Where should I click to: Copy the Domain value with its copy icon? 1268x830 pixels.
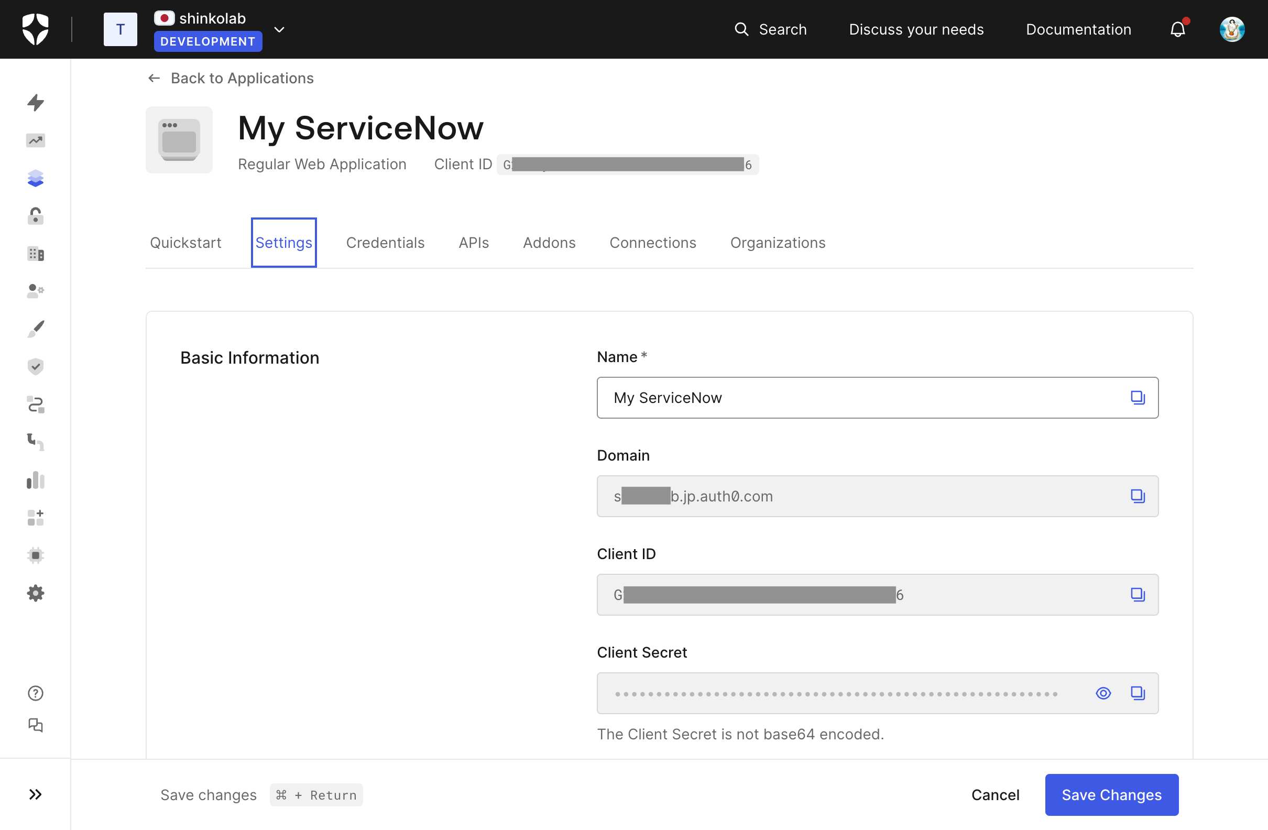(x=1139, y=496)
